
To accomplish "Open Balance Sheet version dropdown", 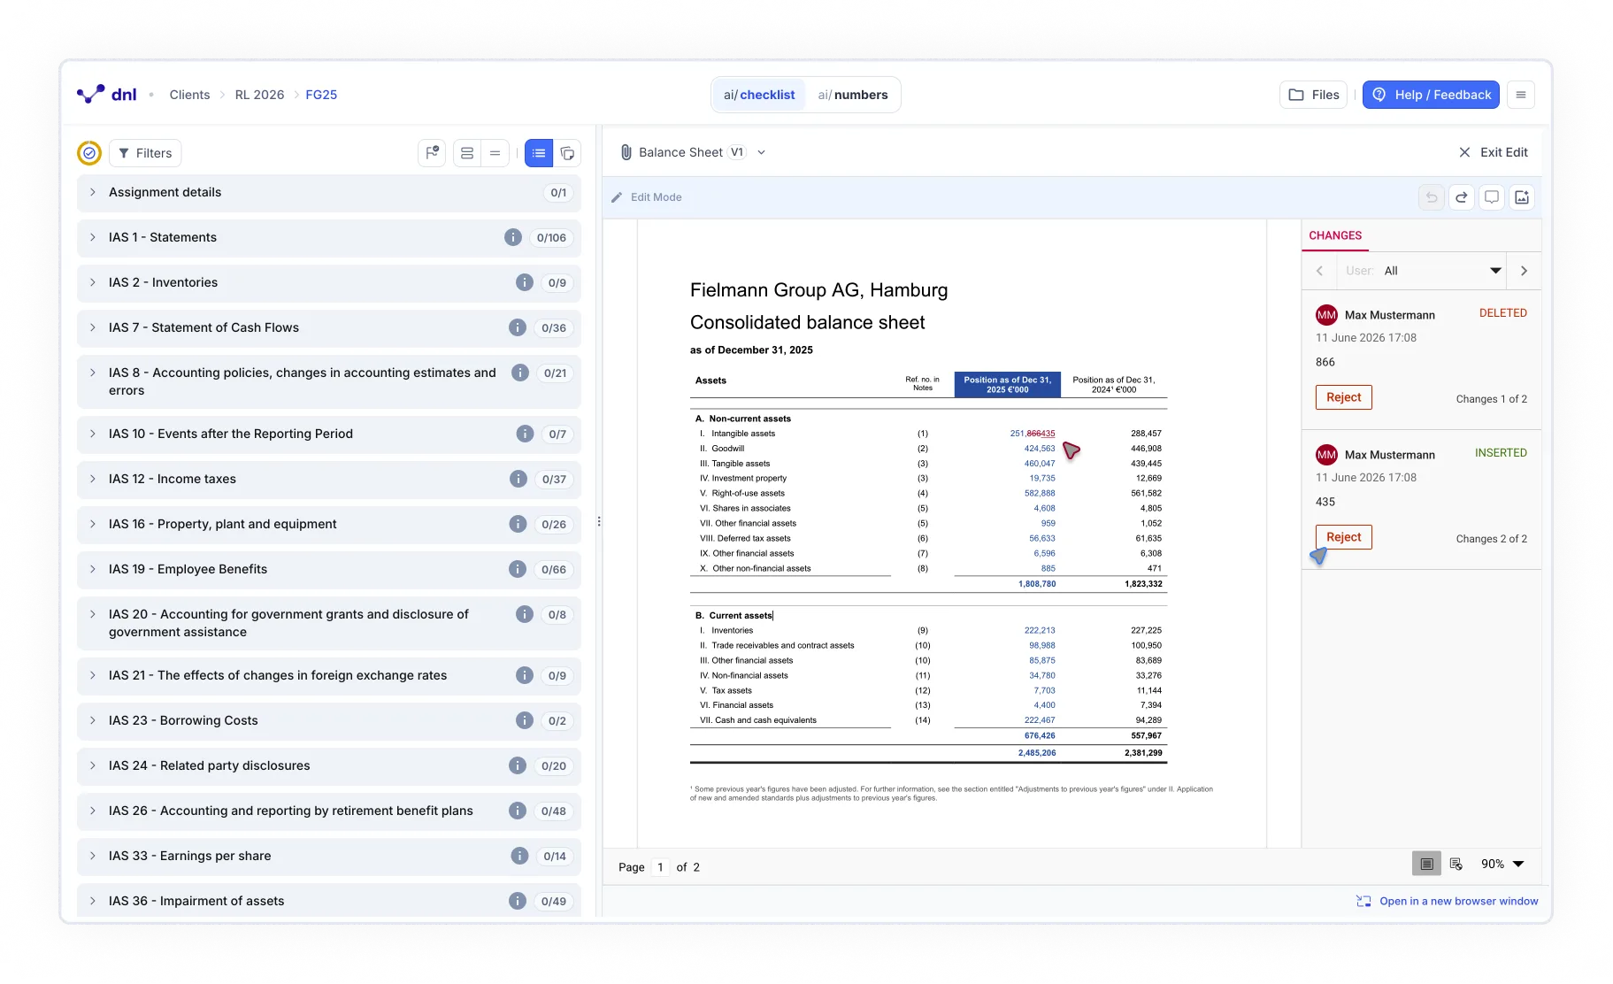I will click(761, 152).
